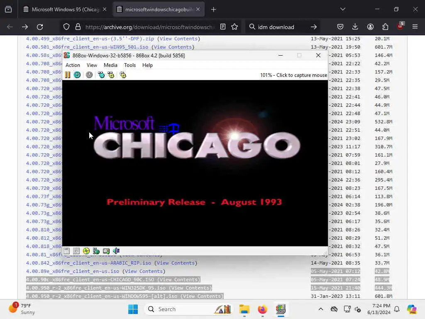The width and height of the screenshot is (425, 319).
Task: Reload the archive.org page
Action: [x=40, y=27]
